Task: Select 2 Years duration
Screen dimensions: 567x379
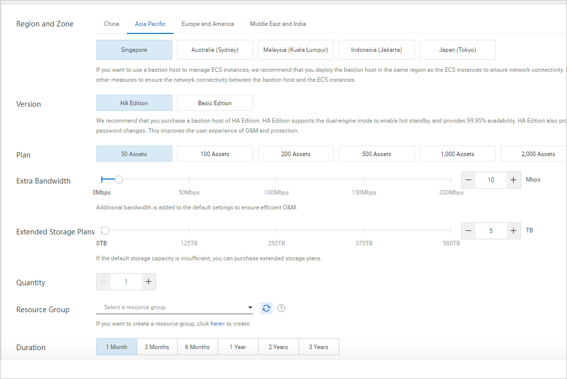Action: point(278,347)
